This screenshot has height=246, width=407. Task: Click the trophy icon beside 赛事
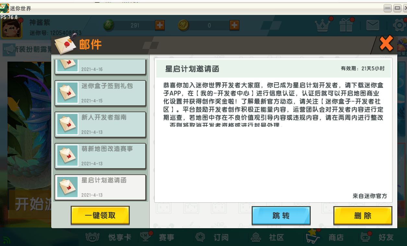click(146, 237)
